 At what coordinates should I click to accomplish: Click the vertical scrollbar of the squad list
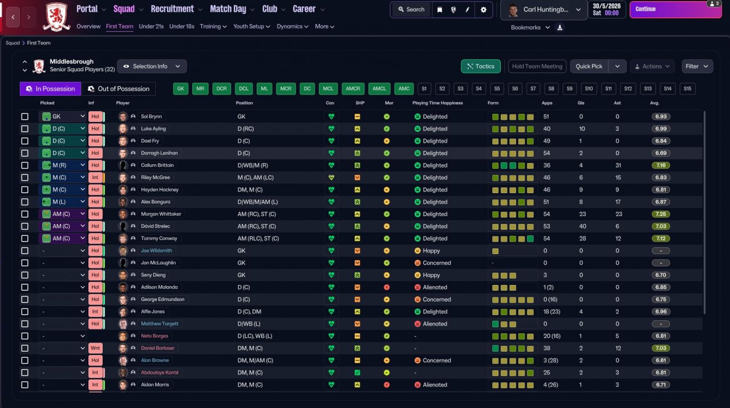pyautogui.click(x=705, y=212)
